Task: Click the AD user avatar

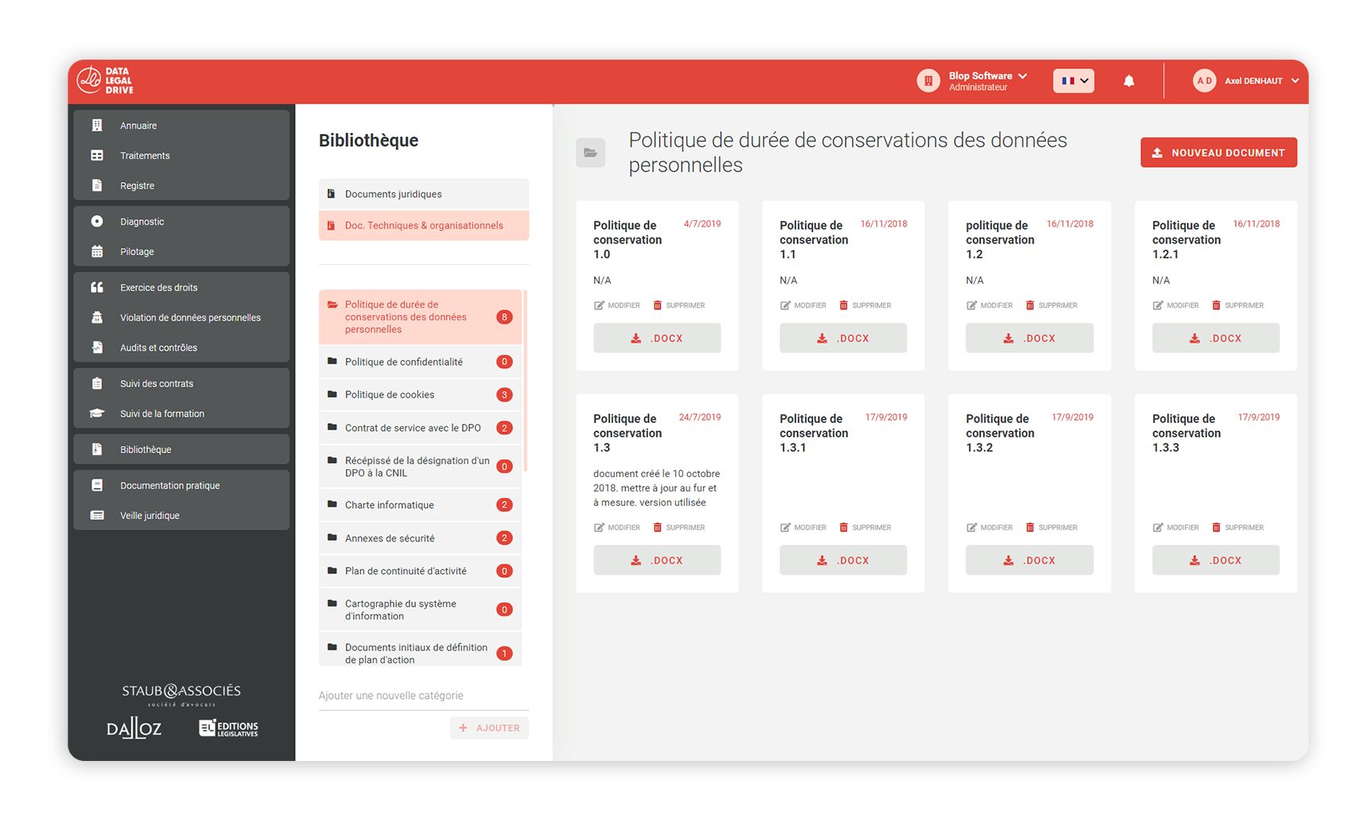Action: pyautogui.click(x=1204, y=80)
